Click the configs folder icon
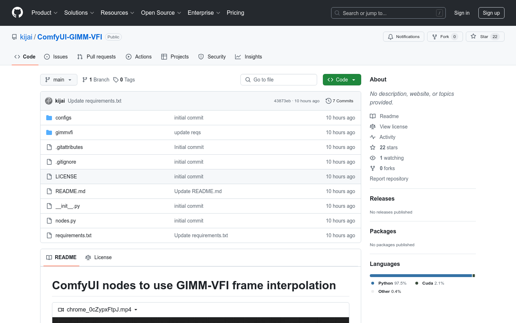The image size is (516, 323). 49,118
